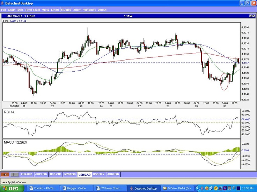257x192 pixels.
Task: Open the Lines menu
Action: pyautogui.click(x=55, y=10)
